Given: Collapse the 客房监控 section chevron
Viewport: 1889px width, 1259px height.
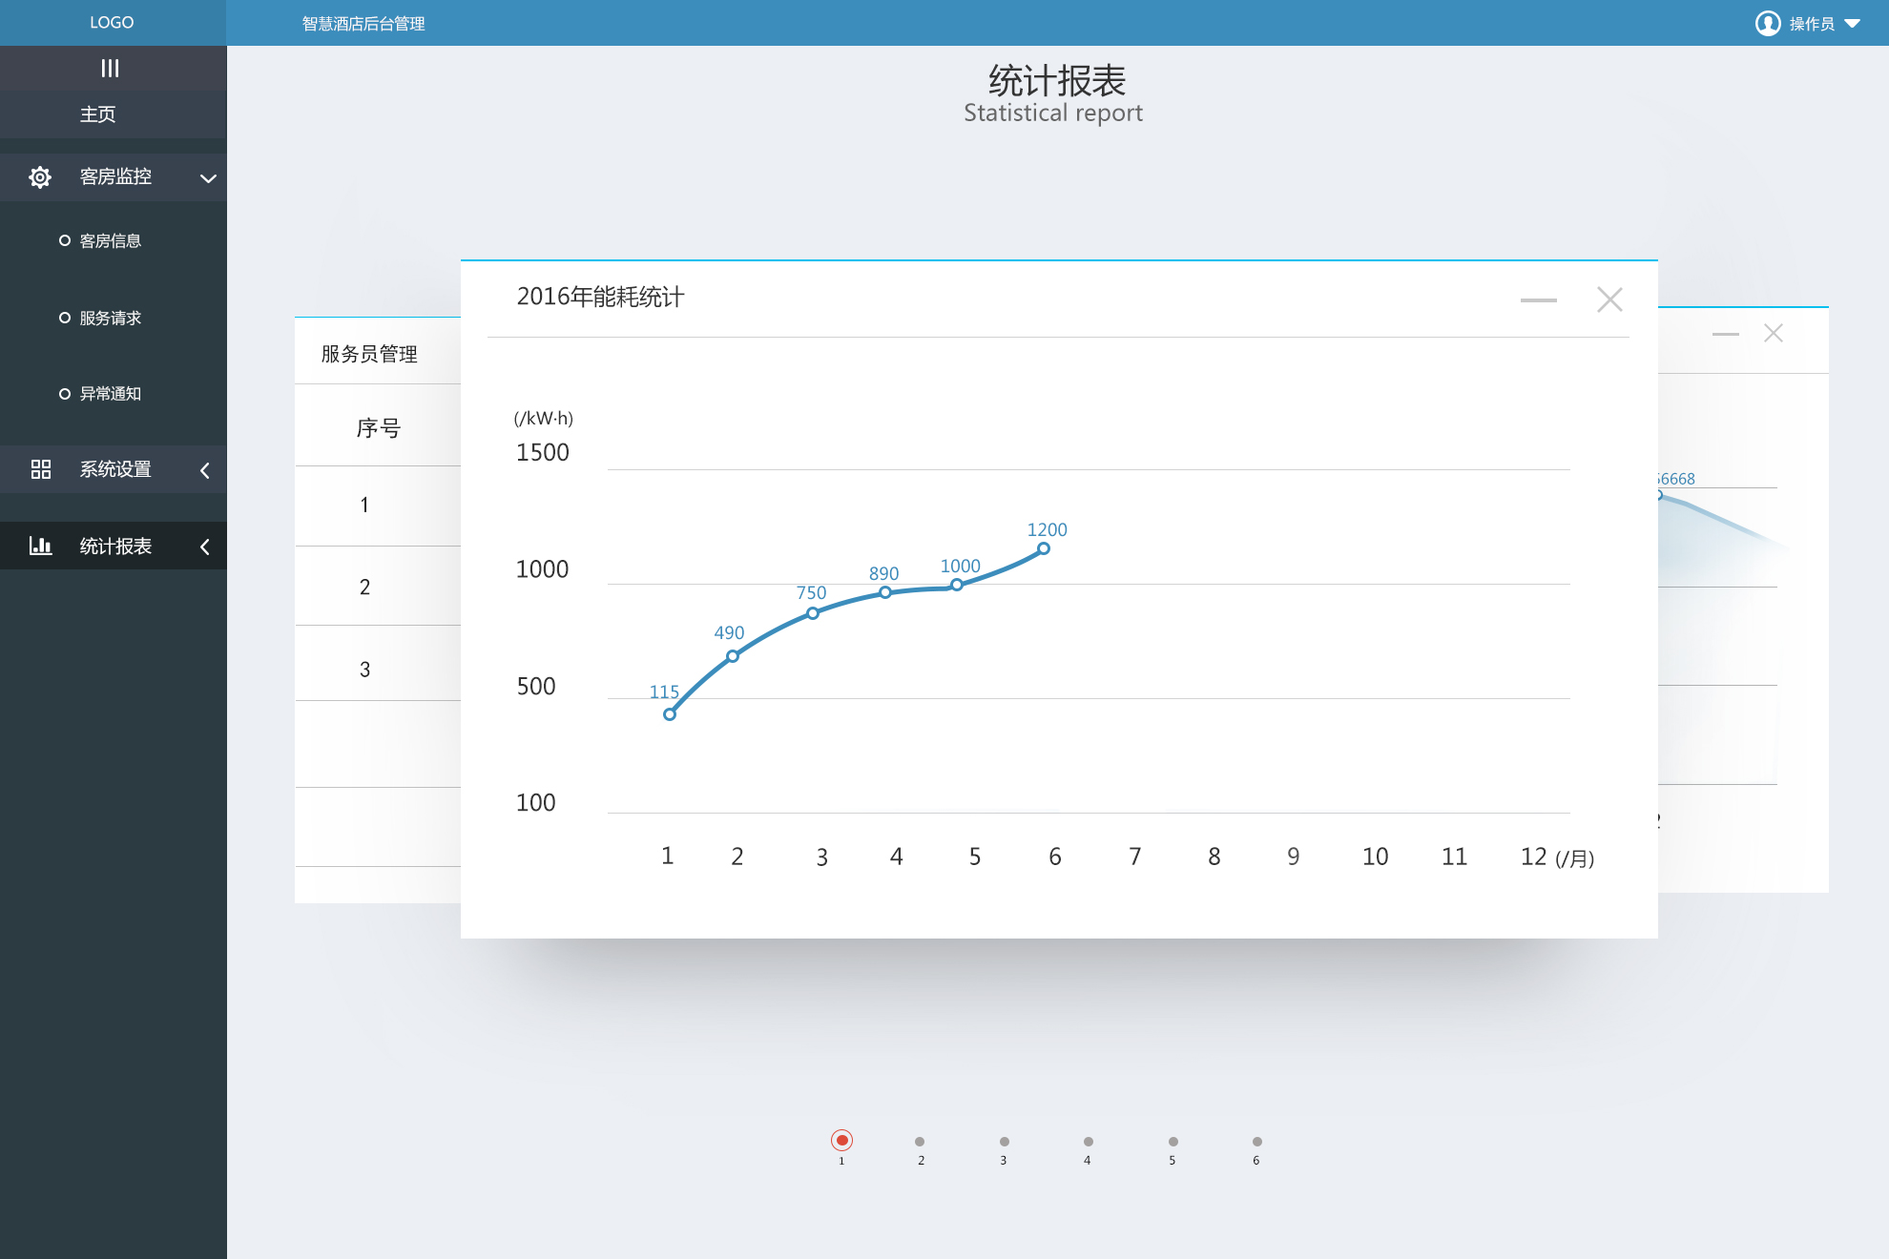Looking at the screenshot, I should coord(208,178).
